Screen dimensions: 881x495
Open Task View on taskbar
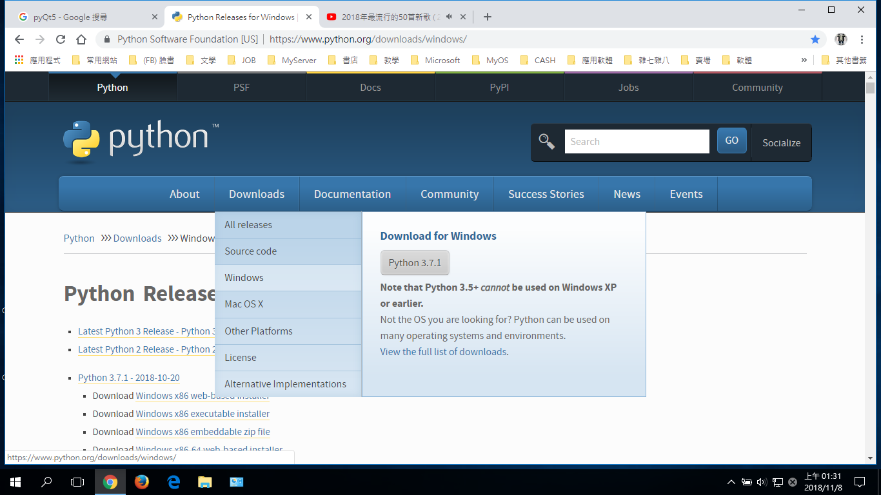77,481
